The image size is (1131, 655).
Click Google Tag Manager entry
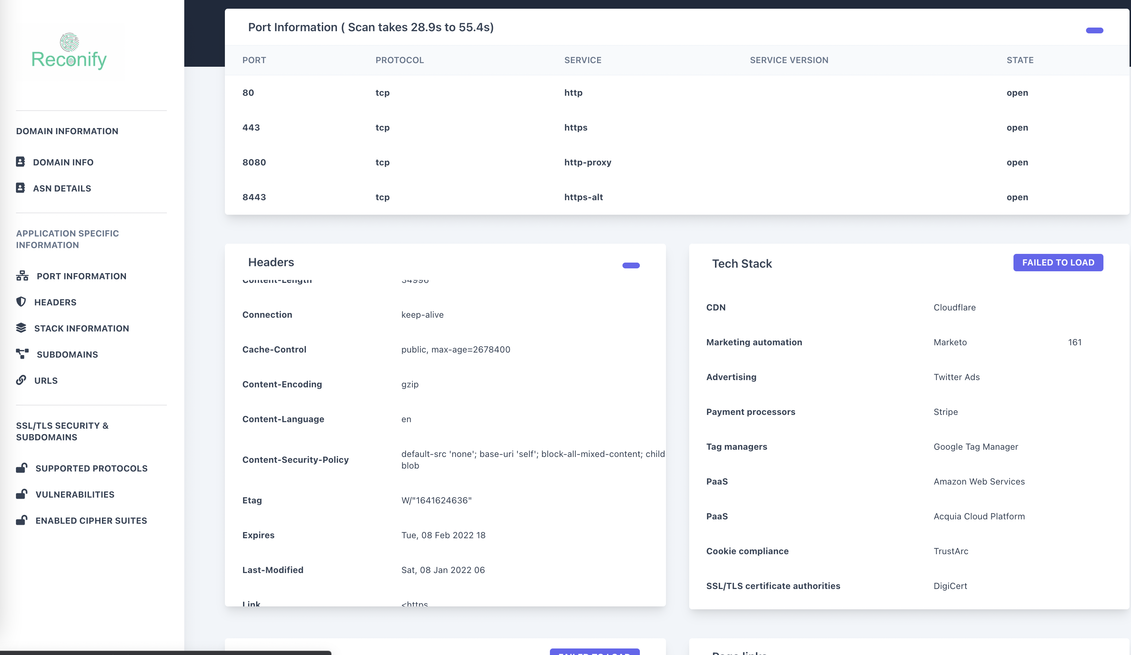pos(976,446)
